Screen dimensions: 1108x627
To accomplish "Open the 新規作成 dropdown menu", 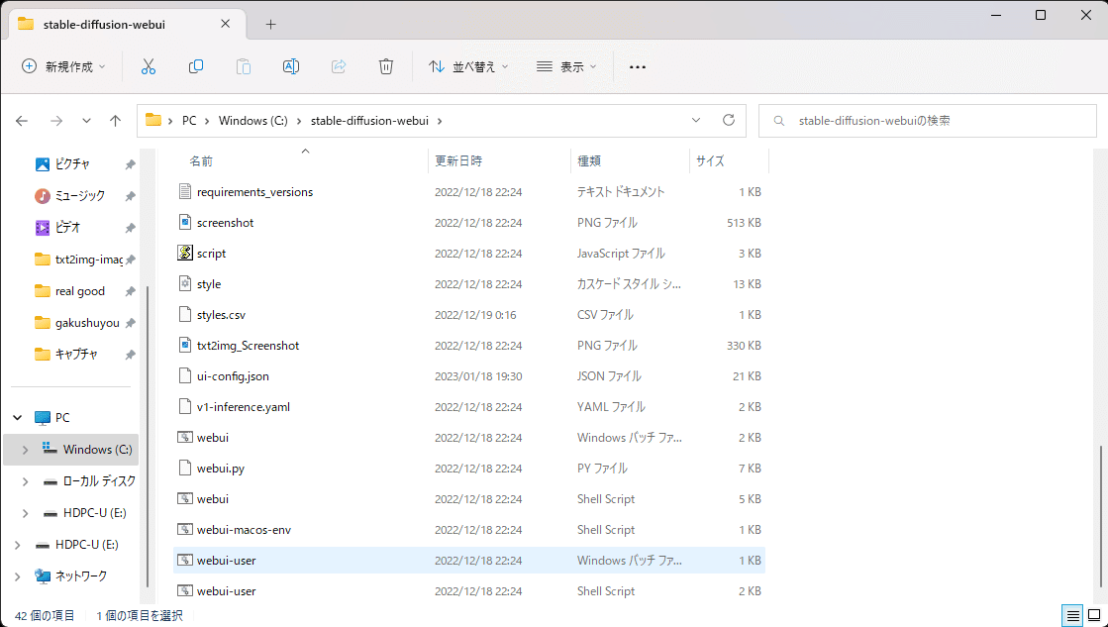I will click(63, 66).
